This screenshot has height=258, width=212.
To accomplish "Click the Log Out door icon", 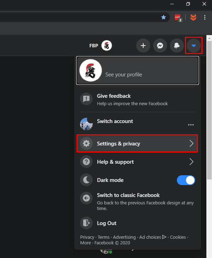I will tap(86, 223).
